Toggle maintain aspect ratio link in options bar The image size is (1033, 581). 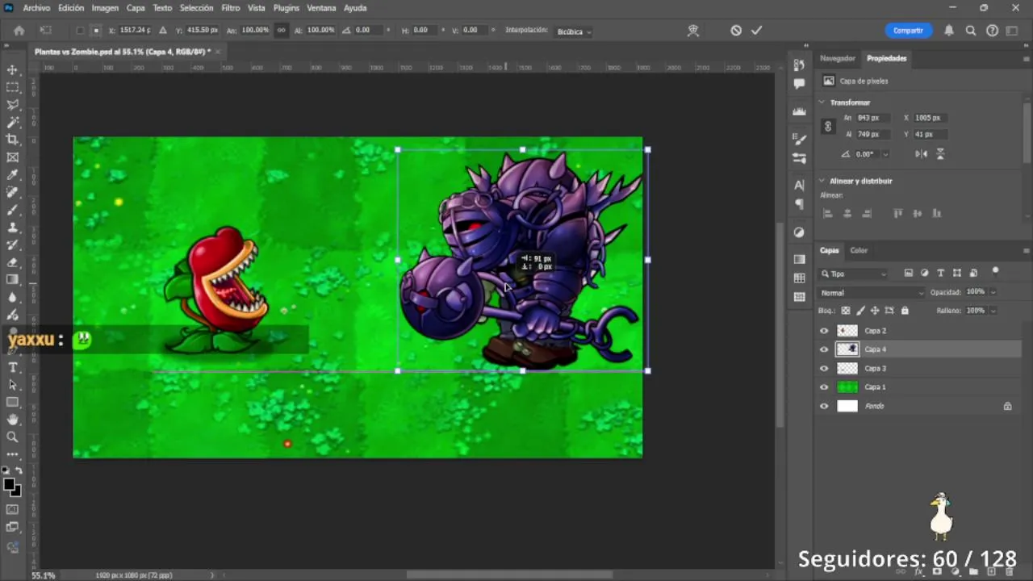(x=281, y=30)
